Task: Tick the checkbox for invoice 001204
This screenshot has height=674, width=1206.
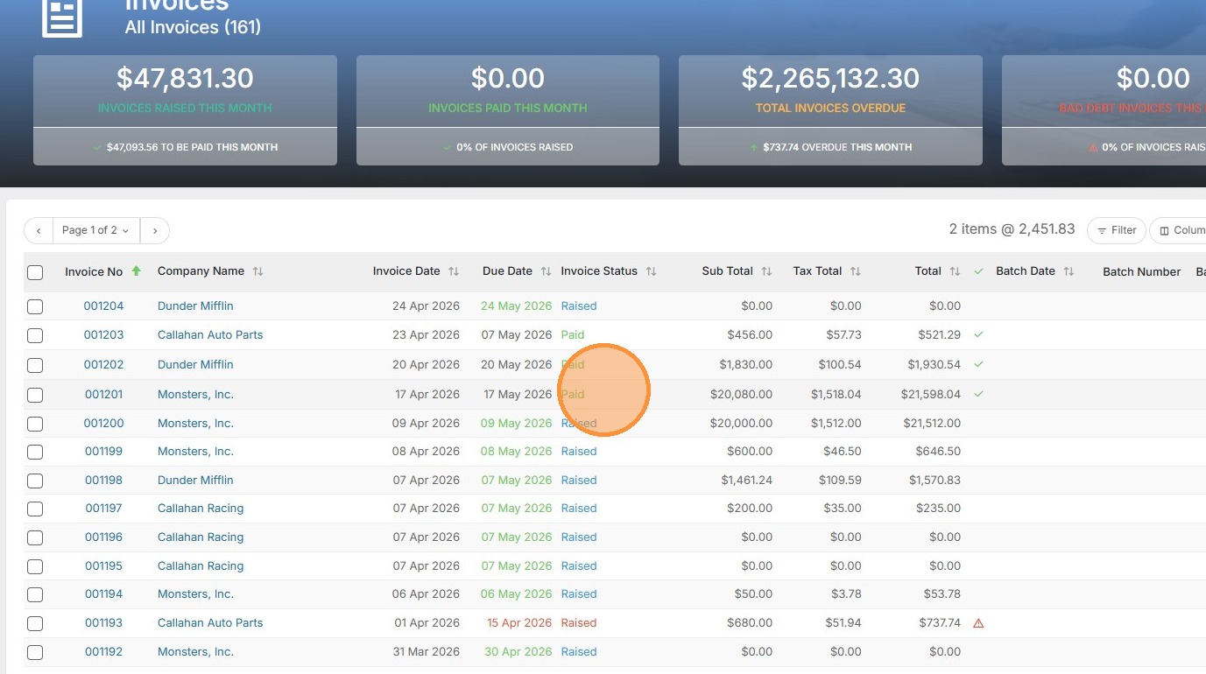Action: (35, 306)
